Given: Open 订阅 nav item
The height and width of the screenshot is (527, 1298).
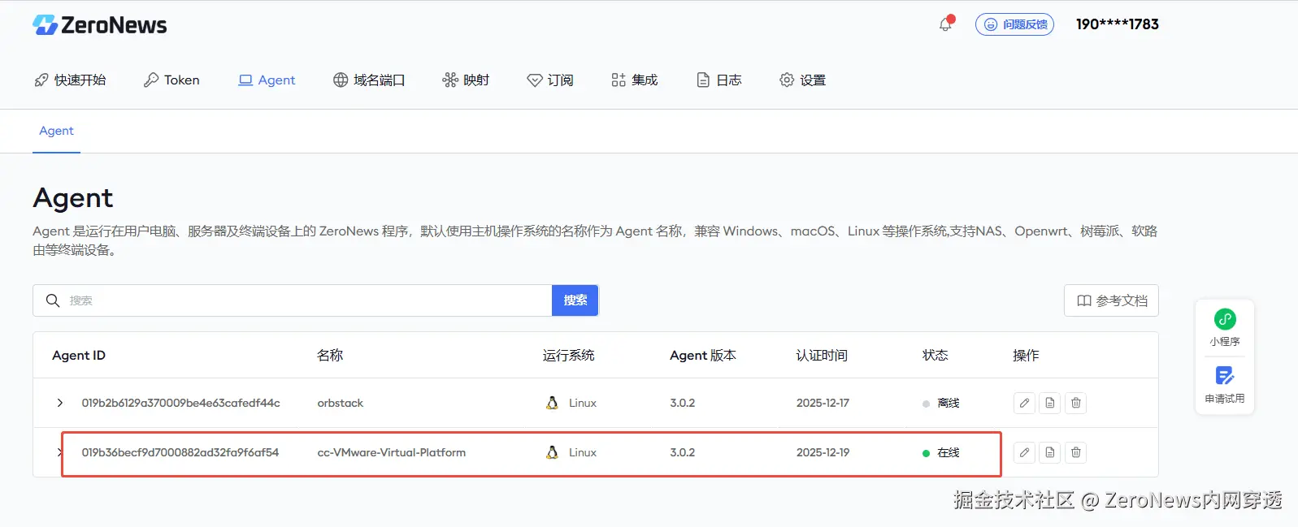Looking at the screenshot, I should click(550, 80).
